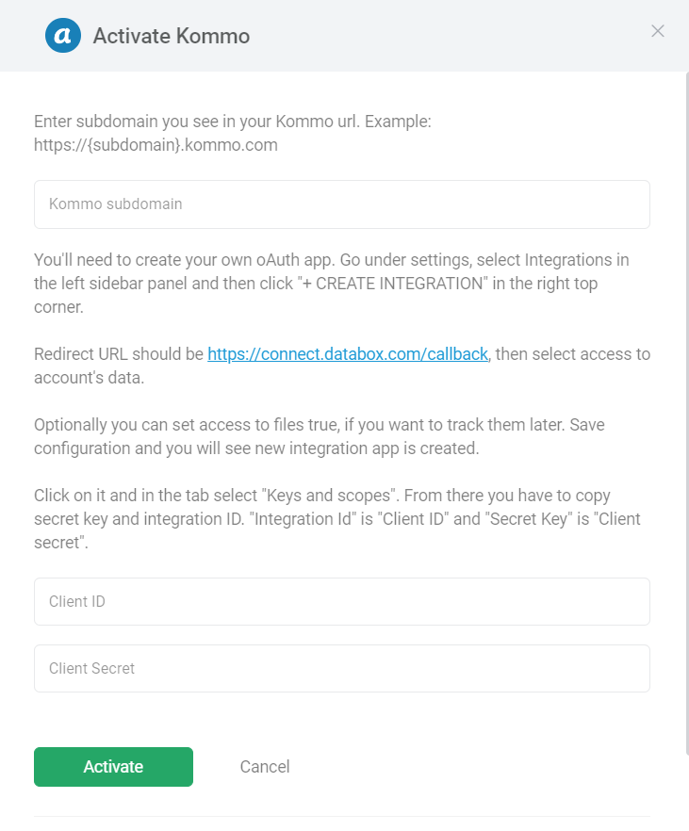689x831 pixels.
Task: Click the grey dialog header bar
Action: coord(345,36)
